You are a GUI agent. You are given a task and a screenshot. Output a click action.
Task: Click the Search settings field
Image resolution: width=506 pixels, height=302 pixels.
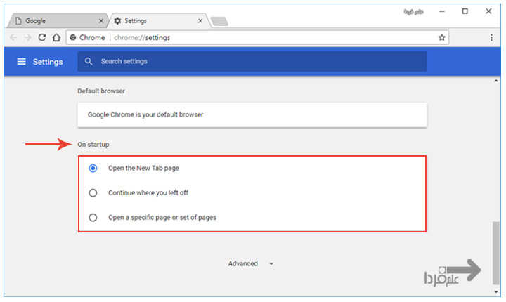(x=260, y=62)
